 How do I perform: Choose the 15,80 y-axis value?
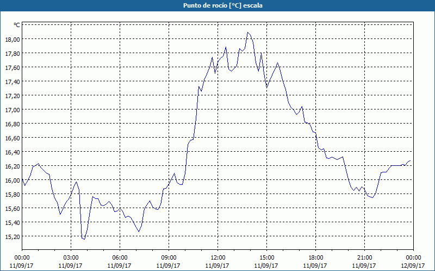13,195
